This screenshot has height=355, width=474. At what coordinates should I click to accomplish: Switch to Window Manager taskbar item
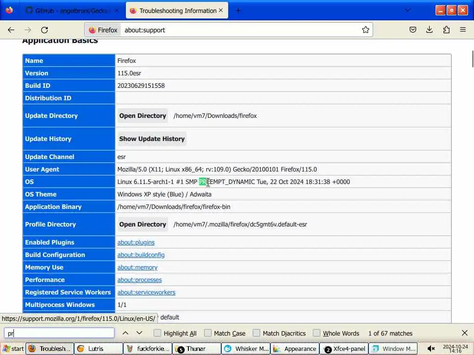[x=393, y=349]
